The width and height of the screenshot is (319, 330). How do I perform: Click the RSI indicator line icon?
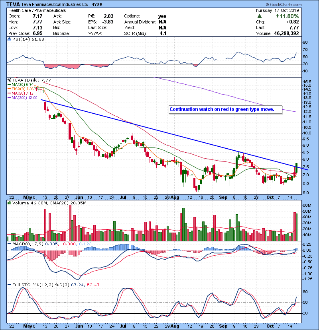[9, 39]
